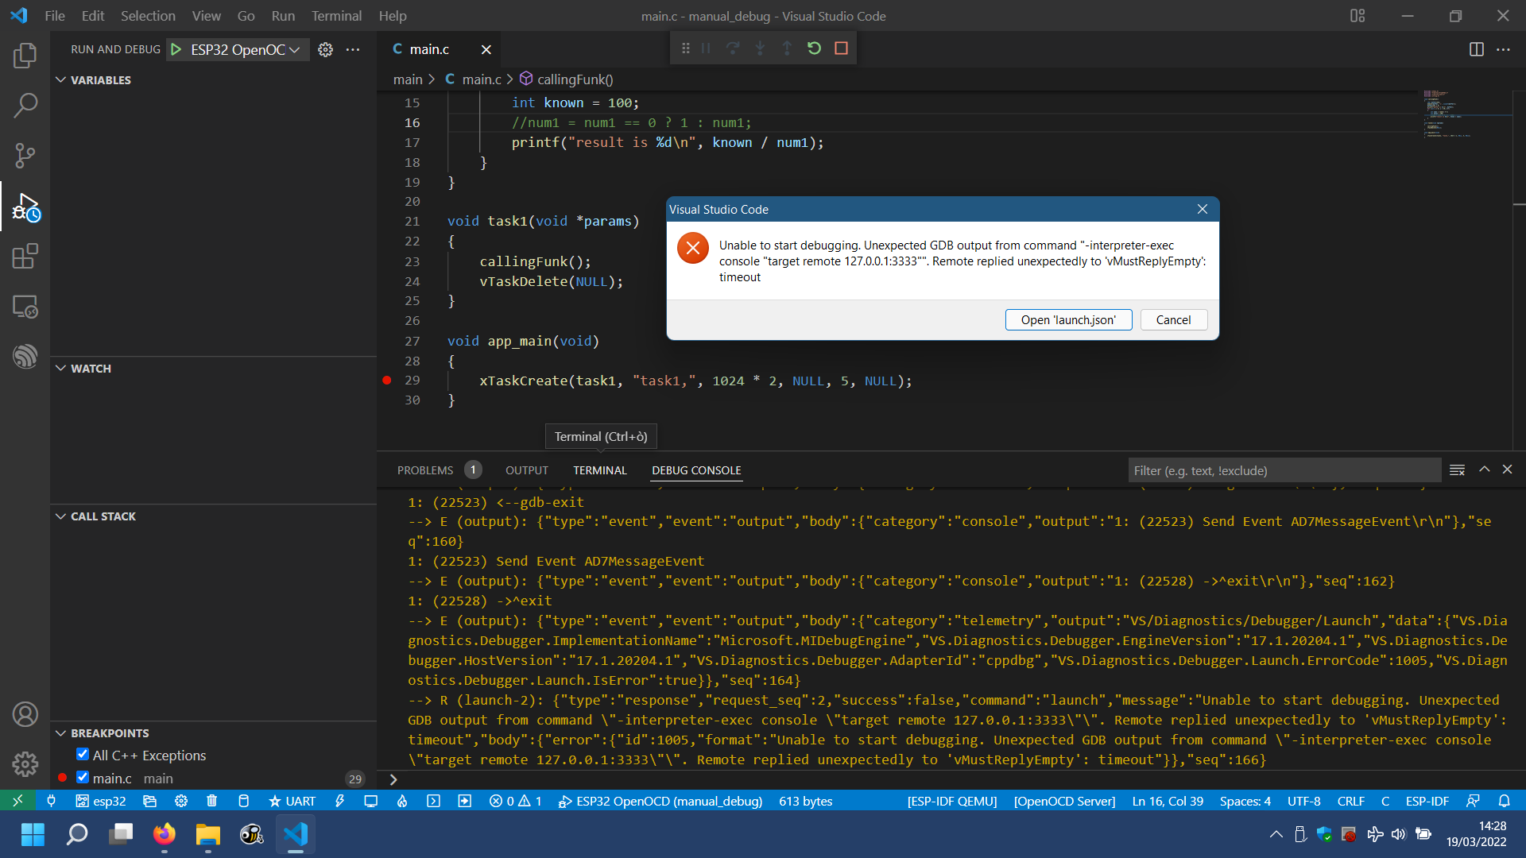The height and width of the screenshot is (858, 1526).
Task: Open the Selection menu
Action: pos(148,16)
